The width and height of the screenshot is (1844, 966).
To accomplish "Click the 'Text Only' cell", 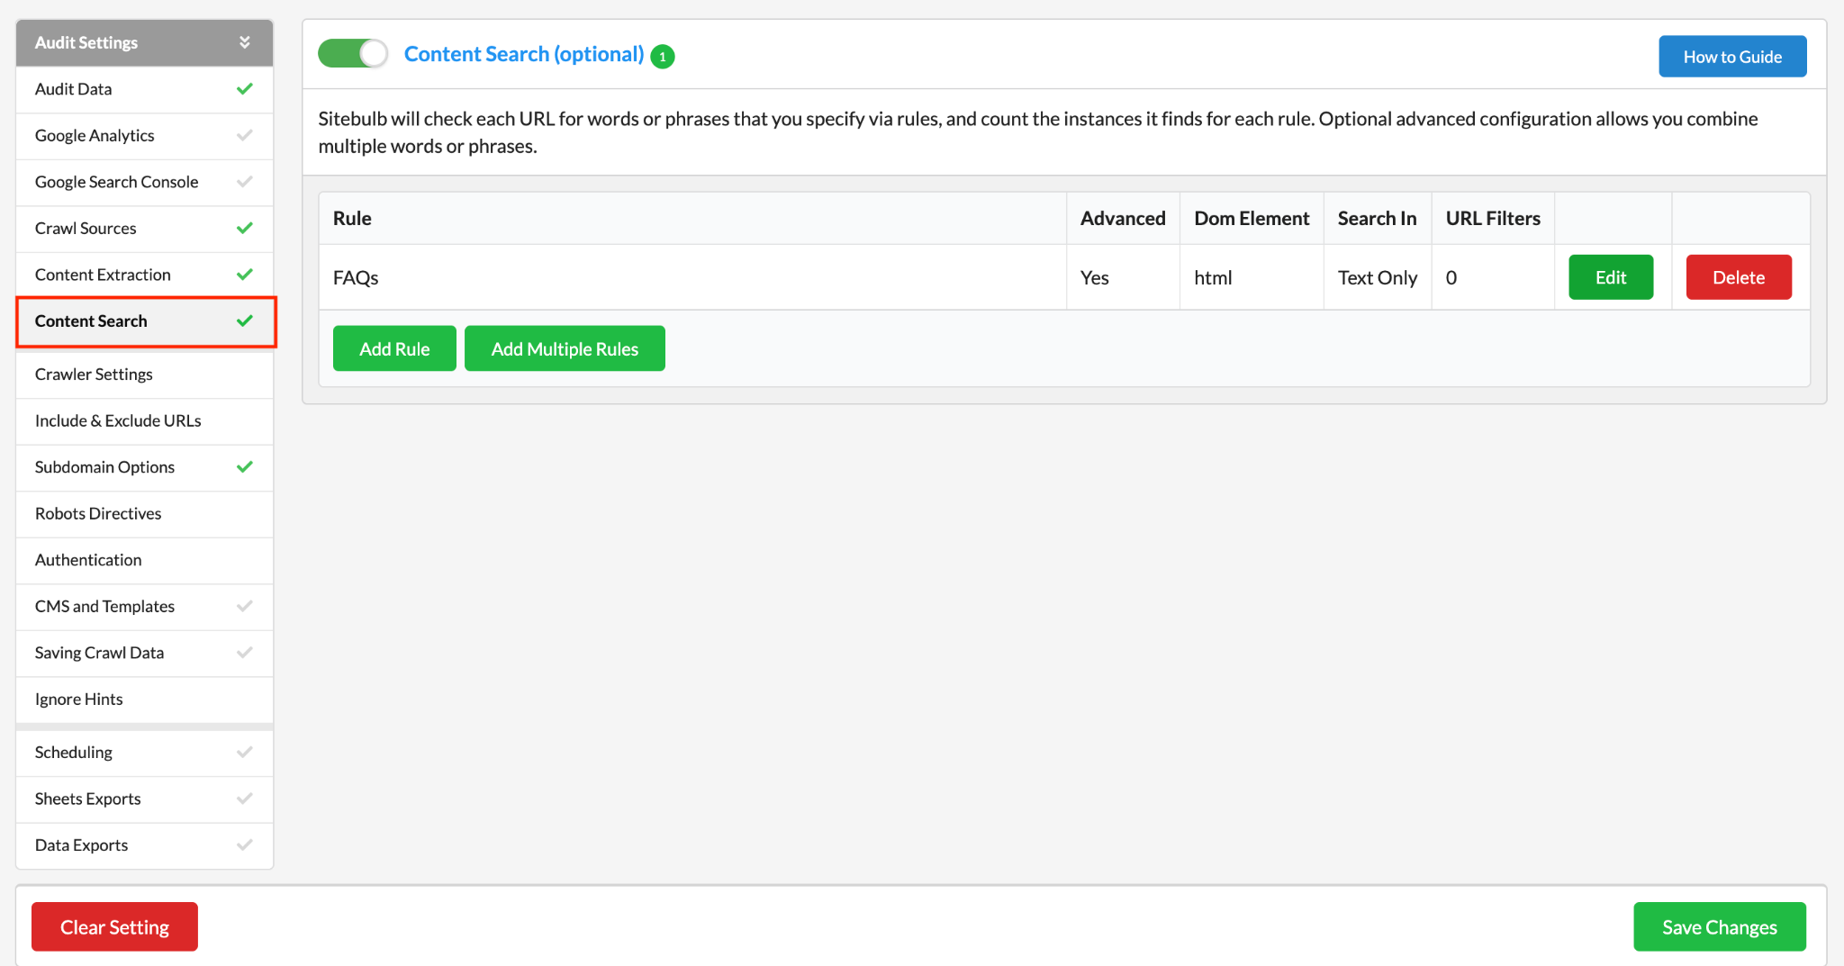I will 1378,277.
